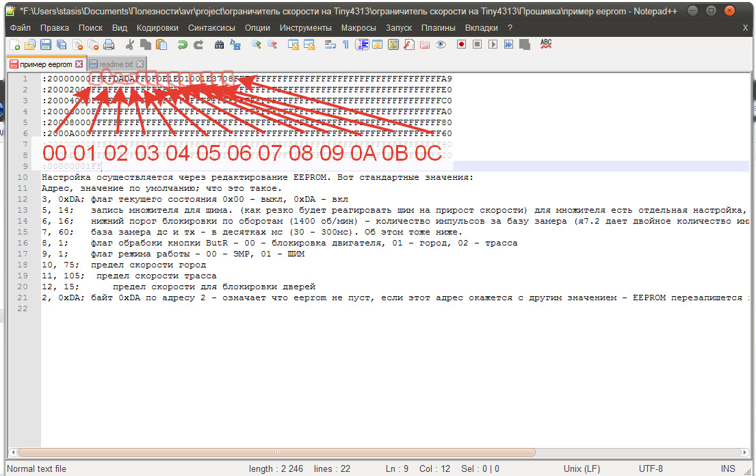Click the Zoom in icon
Image resolution: width=756 pixels, height=476 pixels.
click(x=257, y=44)
